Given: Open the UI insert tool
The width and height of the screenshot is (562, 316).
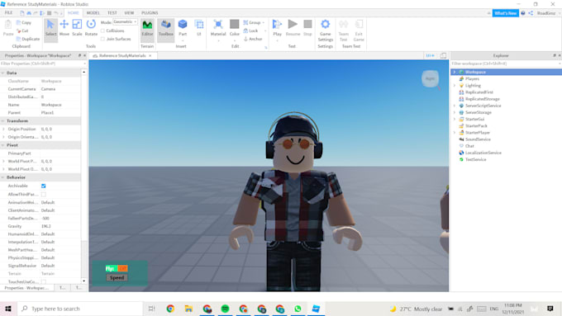Looking at the screenshot, I should [x=199, y=28].
